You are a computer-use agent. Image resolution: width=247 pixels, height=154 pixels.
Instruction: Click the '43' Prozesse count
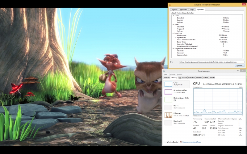[195, 128]
